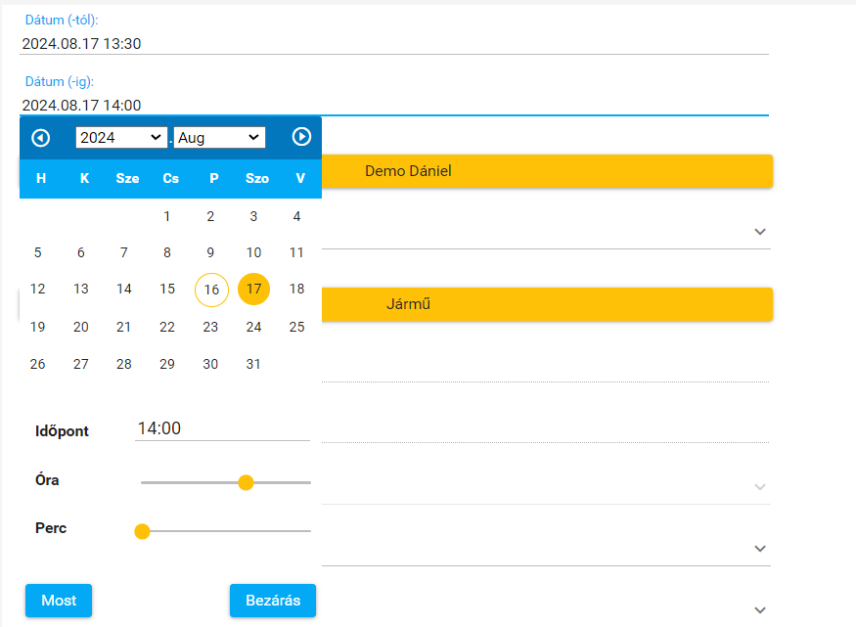Open the month dropdown showing Aug
Screen dimensions: 856x627
[x=219, y=138]
